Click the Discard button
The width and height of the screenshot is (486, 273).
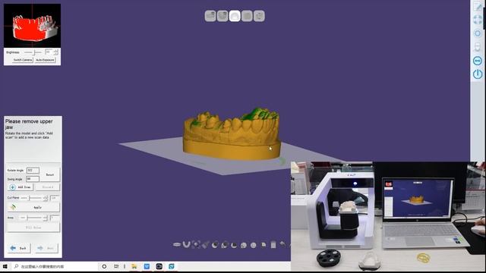coord(47,187)
